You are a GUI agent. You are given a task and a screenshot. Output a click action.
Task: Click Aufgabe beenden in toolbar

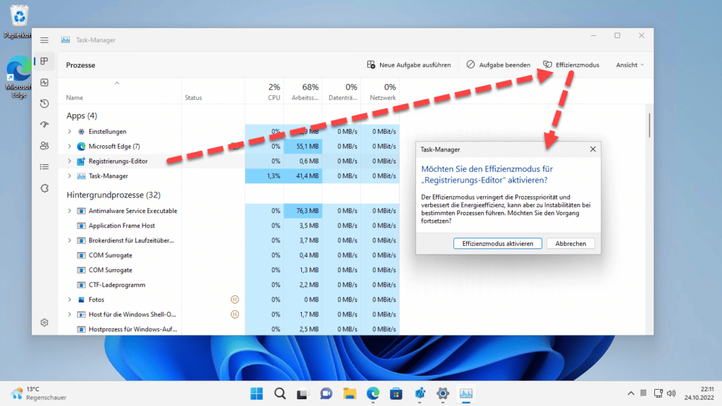tap(498, 65)
